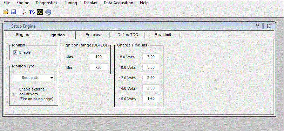The height and width of the screenshot is (131, 284).
Task: Close the Setup Engine dialog
Action: coord(269,26)
